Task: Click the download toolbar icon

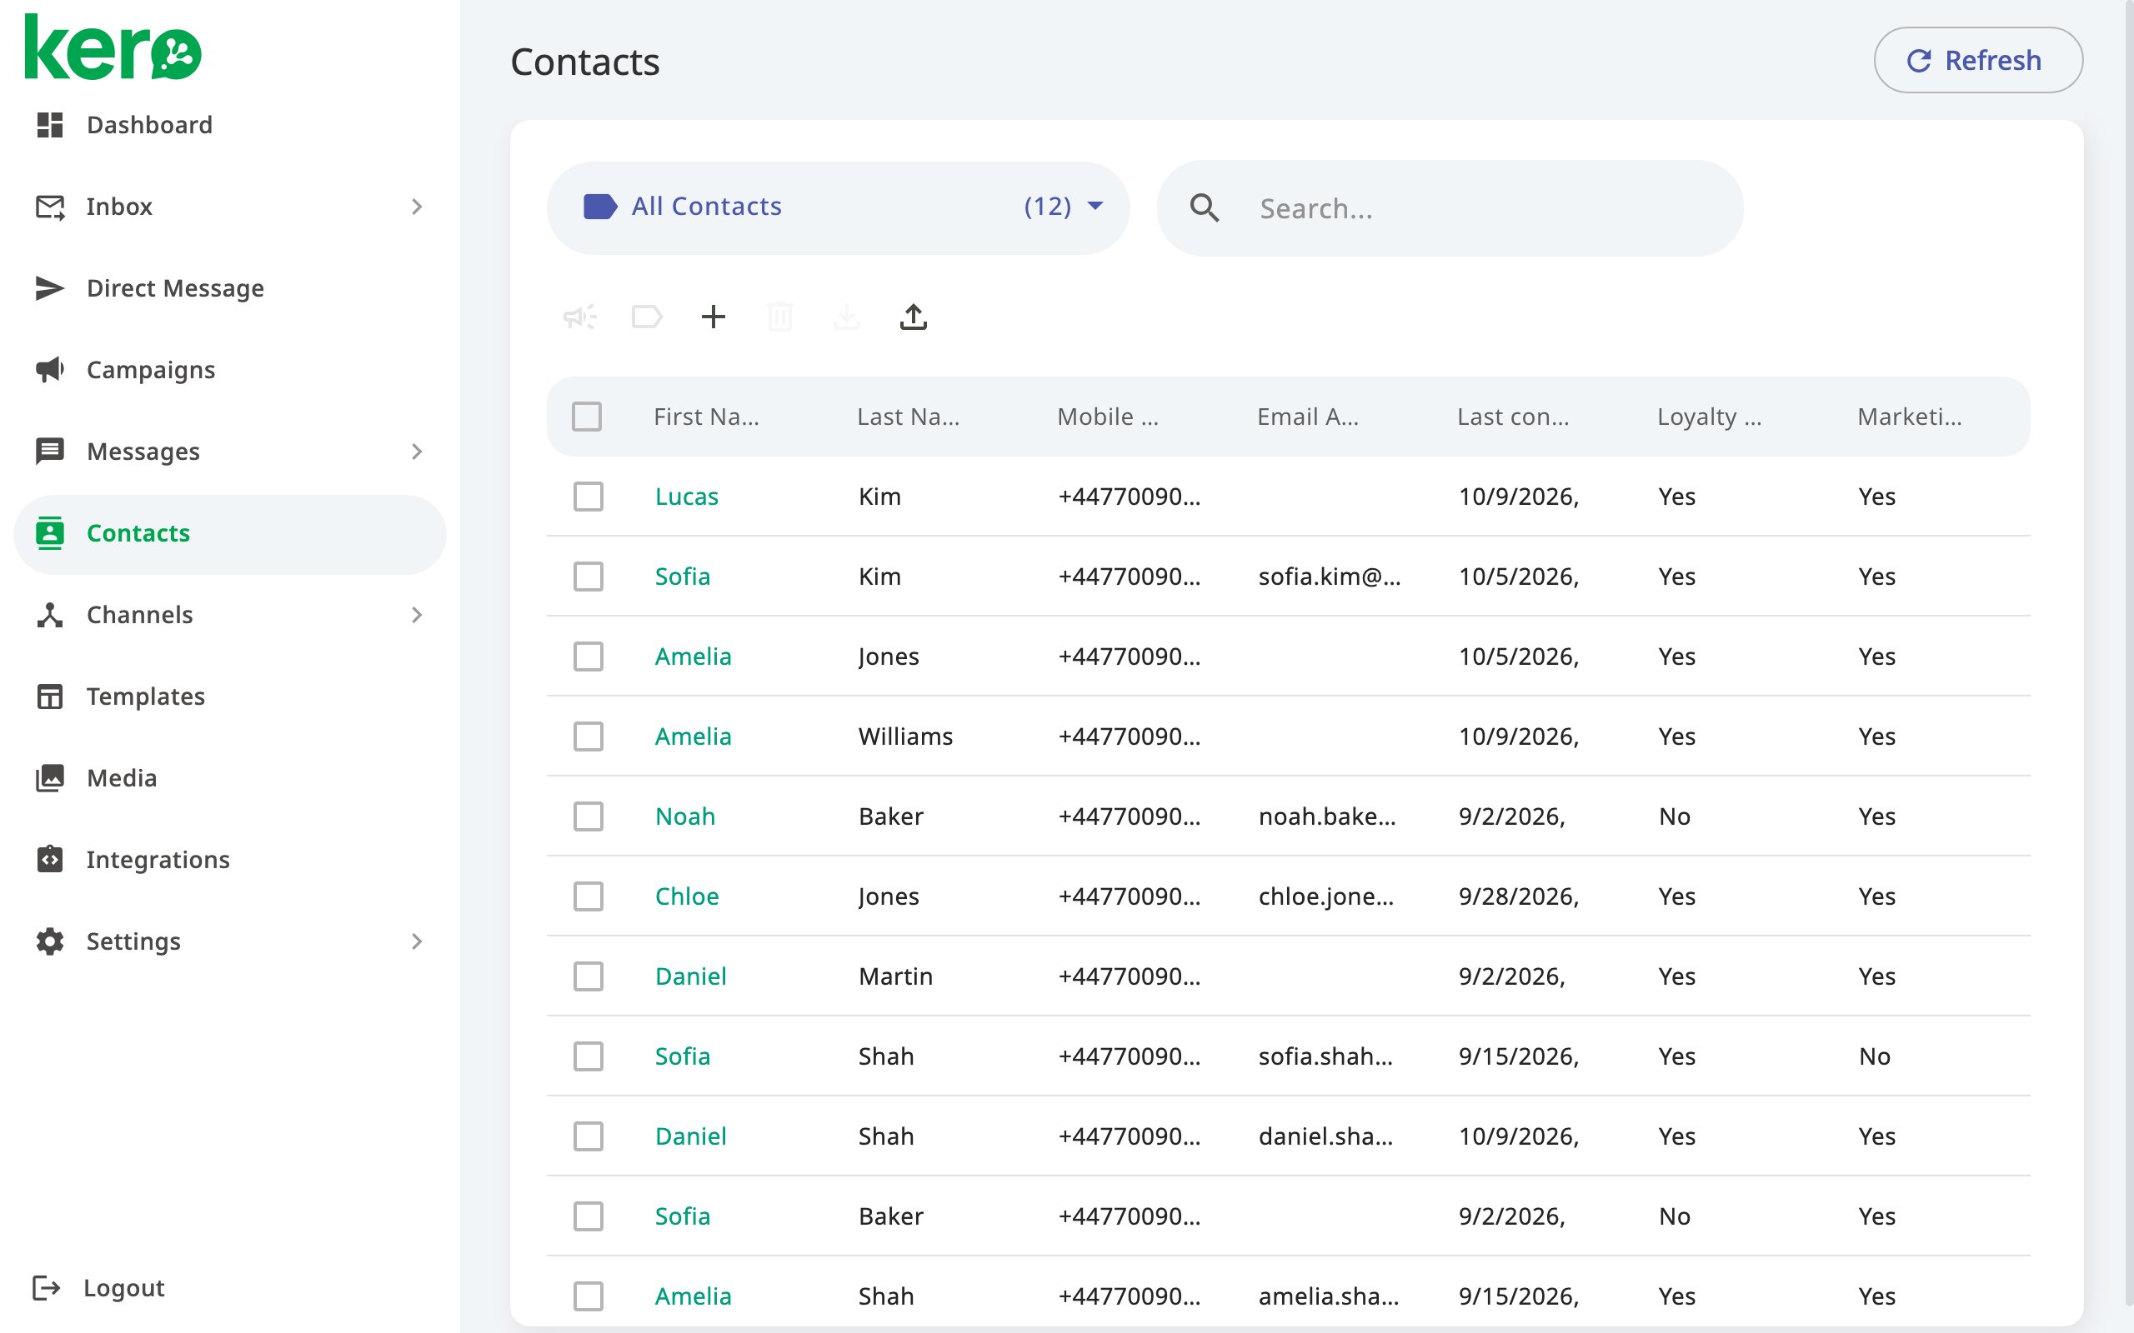Action: (847, 317)
